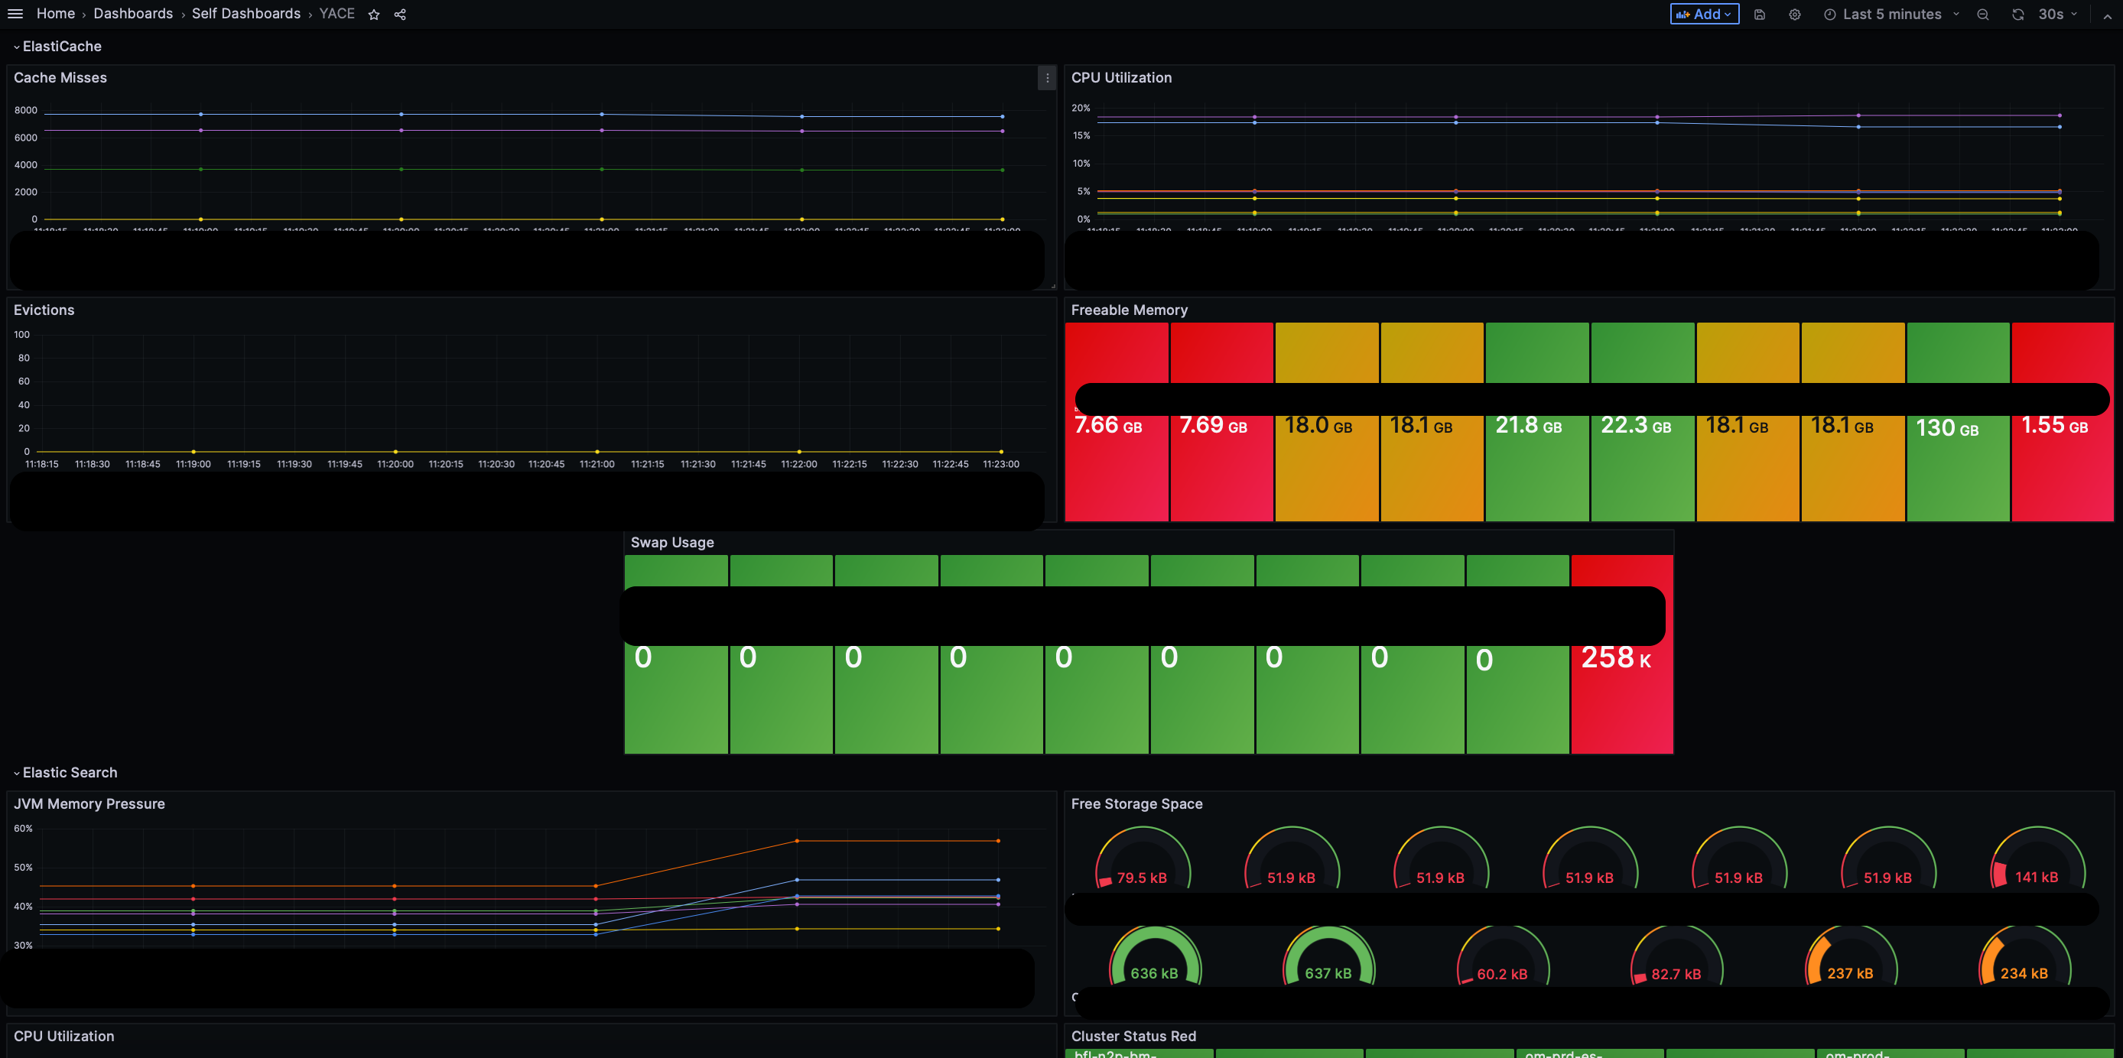This screenshot has width=2123, height=1058.
Task: Open the hamburger navigation menu
Action: [x=15, y=14]
